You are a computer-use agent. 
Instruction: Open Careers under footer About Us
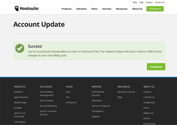[x=147, y=92]
